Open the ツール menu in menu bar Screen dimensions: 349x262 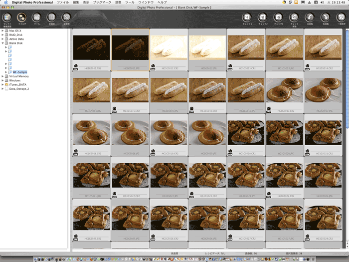[x=130, y=2]
